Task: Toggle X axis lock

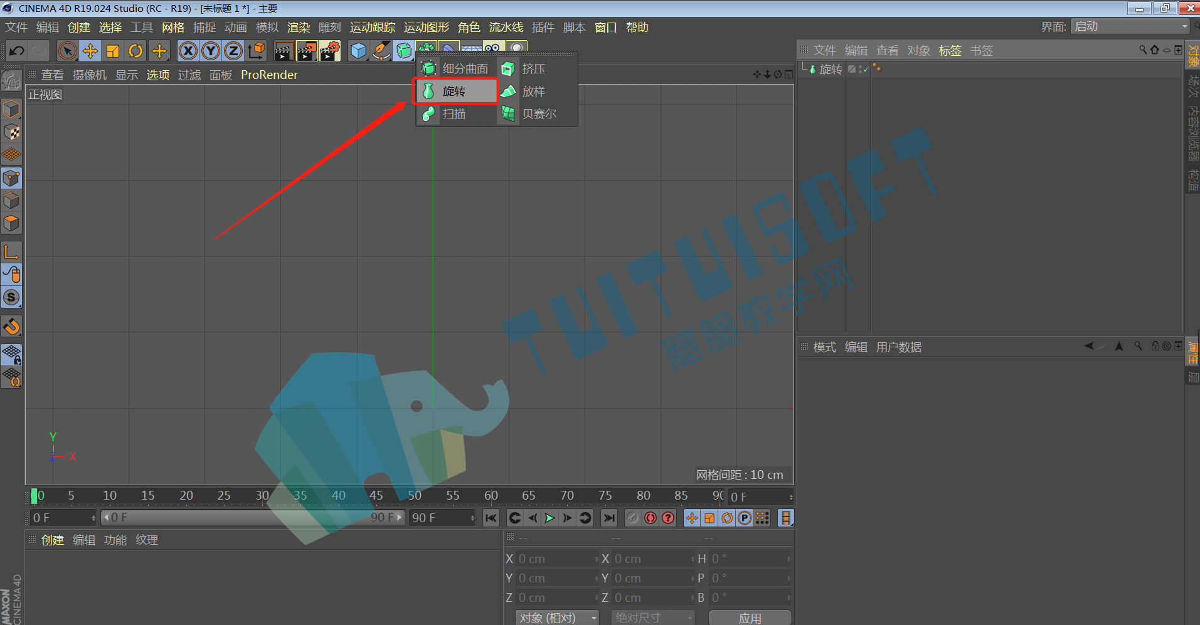Action: 188,51
